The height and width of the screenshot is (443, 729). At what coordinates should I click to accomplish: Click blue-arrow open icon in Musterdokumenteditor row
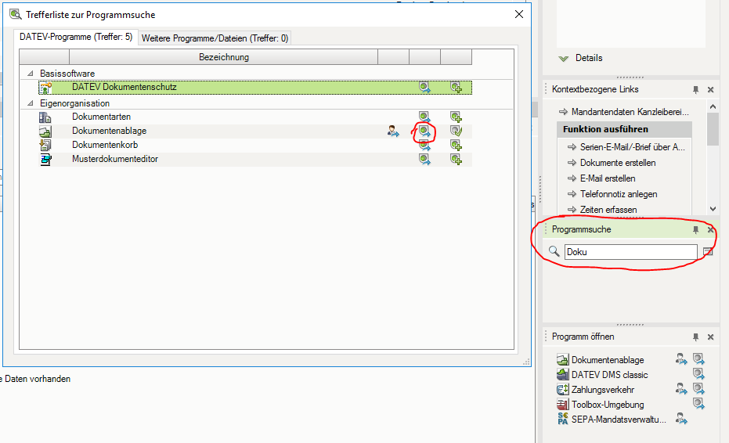[x=424, y=160]
